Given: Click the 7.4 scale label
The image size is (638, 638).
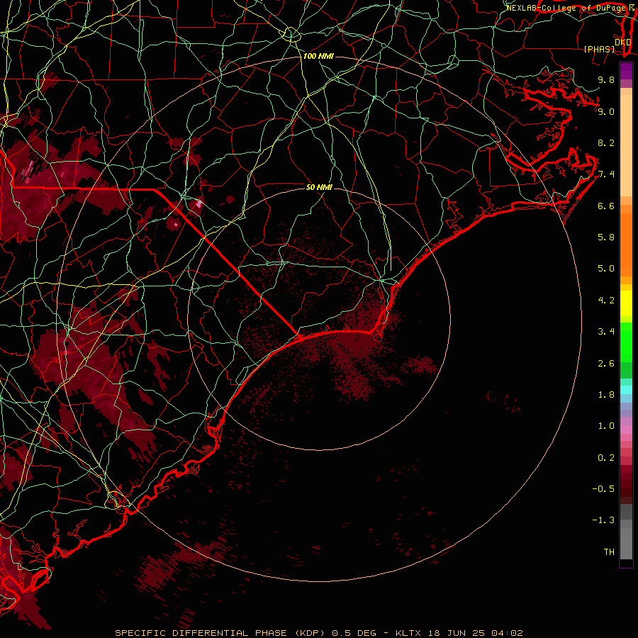Looking at the screenshot, I should 606,174.
